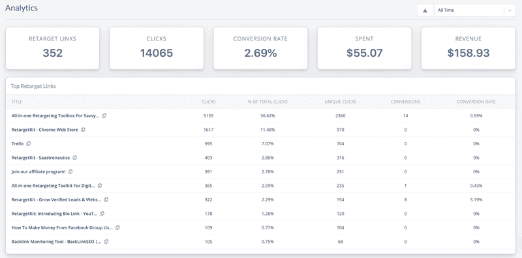Copy link for RetargetKit - Chrome Web Store
This screenshot has height=258, width=522.
point(83,130)
